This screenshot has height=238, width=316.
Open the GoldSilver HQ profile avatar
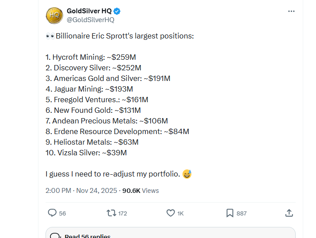pos(54,15)
